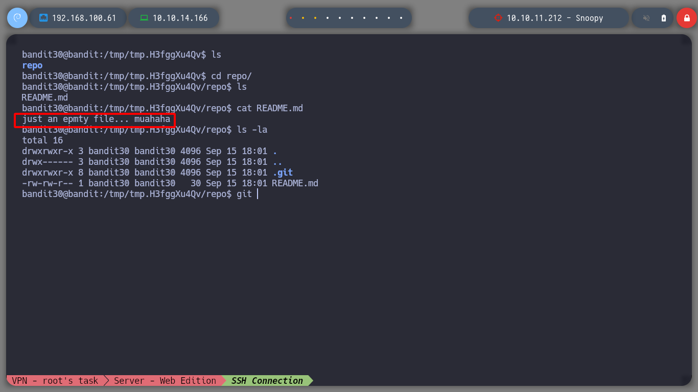The height and width of the screenshot is (392, 698).
Task: Open the red lock power button
Action: pyautogui.click(x=686, y=18)
